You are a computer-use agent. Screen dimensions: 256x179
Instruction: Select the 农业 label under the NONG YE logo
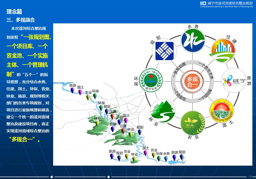point(193,137)
